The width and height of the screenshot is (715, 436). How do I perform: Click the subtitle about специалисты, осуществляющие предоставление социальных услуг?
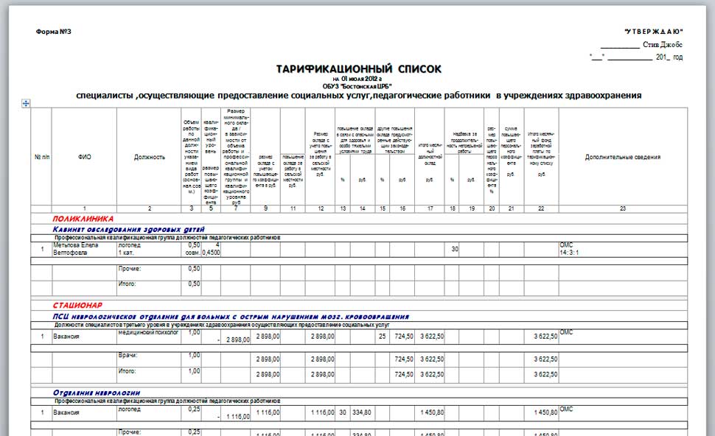[358, 96]
